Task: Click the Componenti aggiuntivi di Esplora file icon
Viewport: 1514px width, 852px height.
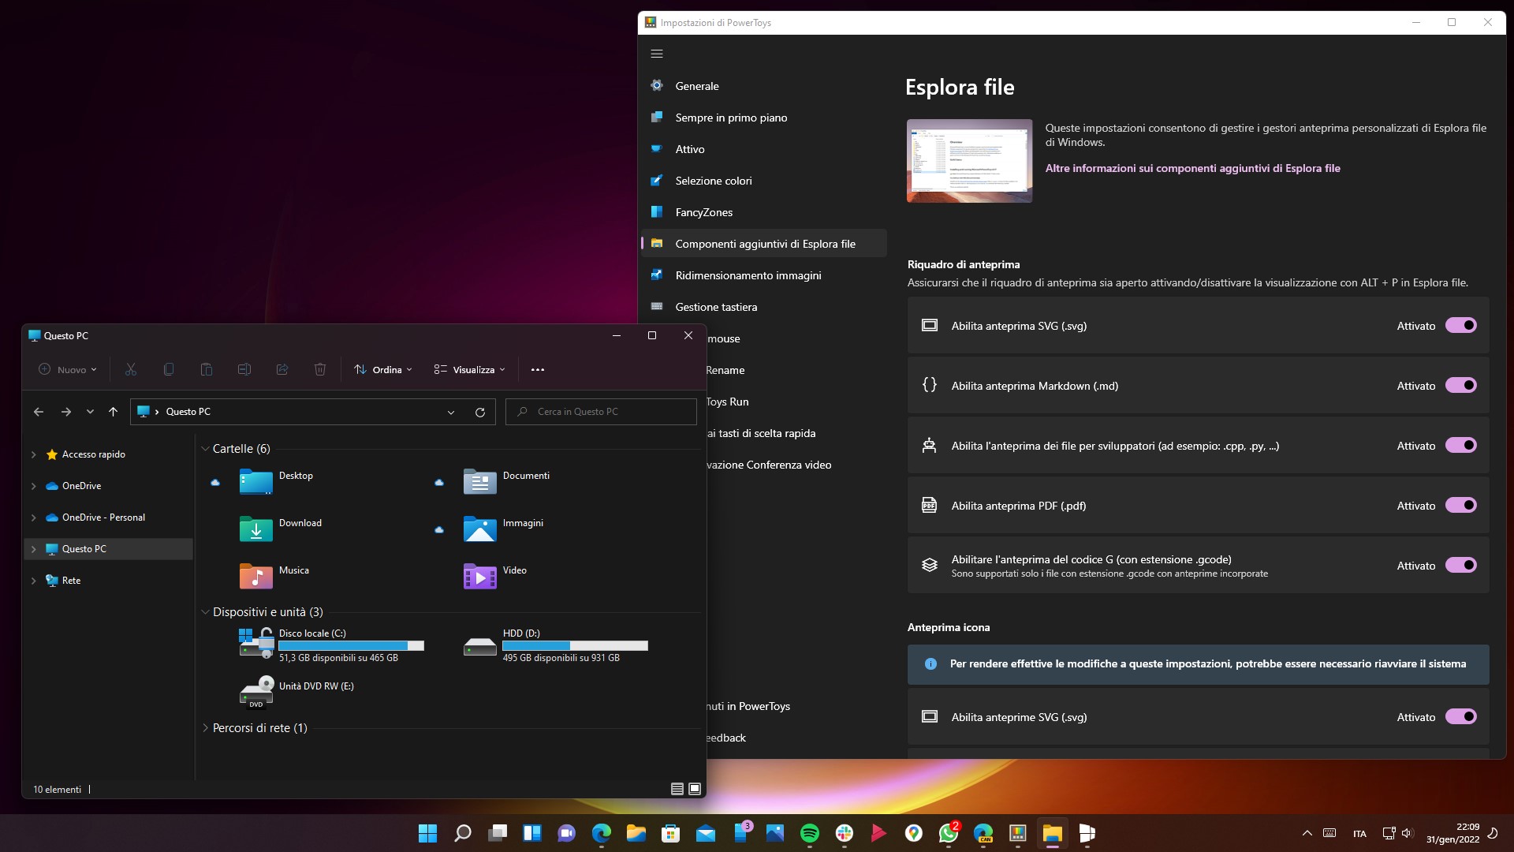Action: pyautogui.click(x=656, y=244)
